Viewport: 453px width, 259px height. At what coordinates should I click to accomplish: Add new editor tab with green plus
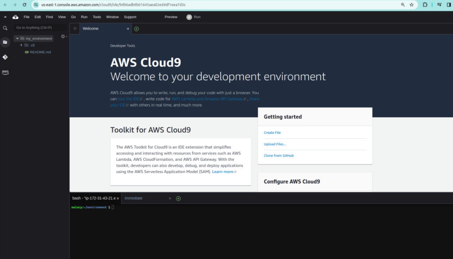136,29
